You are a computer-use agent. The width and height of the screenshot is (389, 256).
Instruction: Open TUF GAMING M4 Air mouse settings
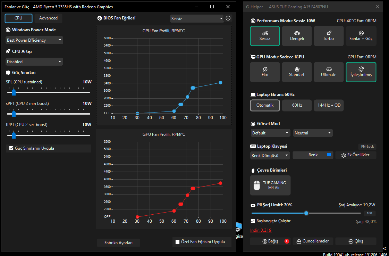pyautogui.click(x=270, y=185)
